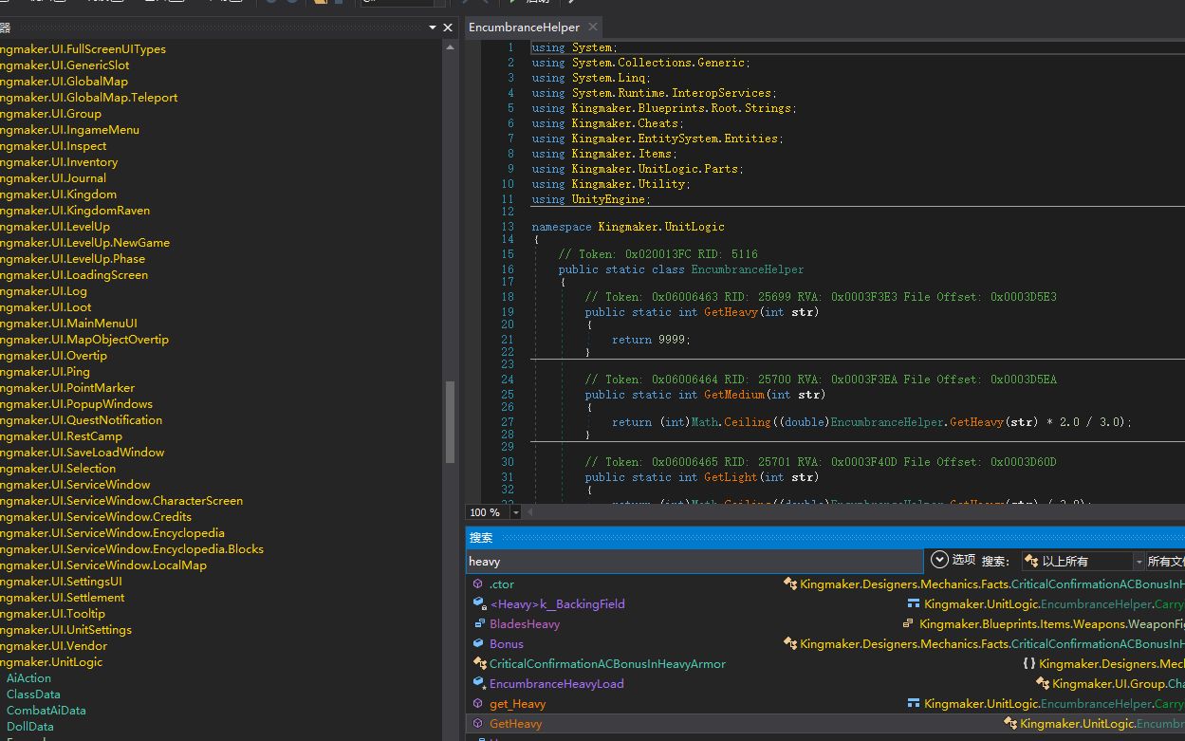Open the Bonus search result entry

click(507, 644)
